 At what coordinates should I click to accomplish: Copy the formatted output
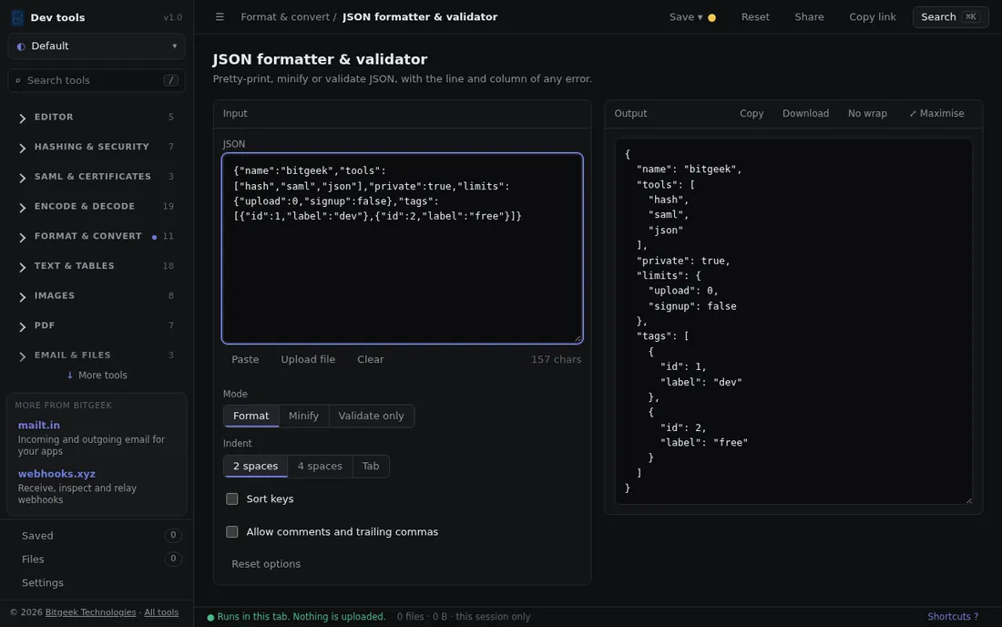pos(751,113)
